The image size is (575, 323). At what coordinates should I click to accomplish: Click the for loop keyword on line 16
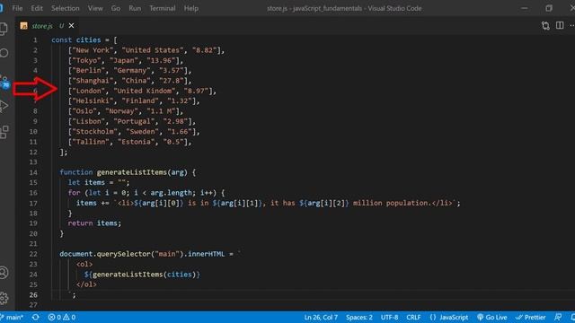pyautogui.click(x=74, y=193)
